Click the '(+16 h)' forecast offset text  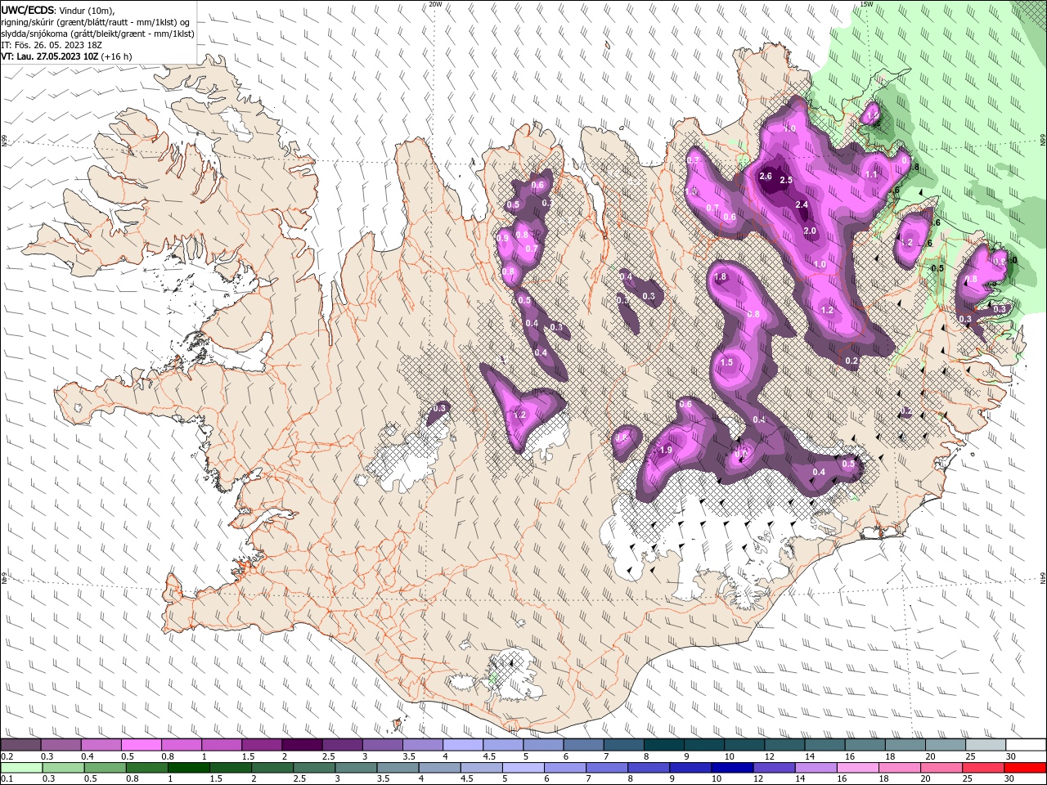[x=117, y=56]
